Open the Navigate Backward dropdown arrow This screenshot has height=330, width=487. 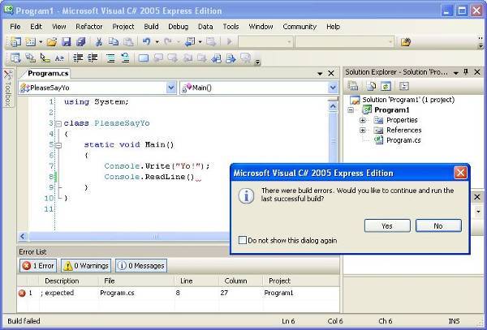coord(200,42)
